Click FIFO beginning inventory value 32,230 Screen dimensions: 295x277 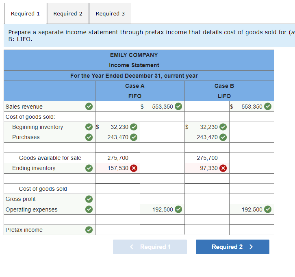119,127
